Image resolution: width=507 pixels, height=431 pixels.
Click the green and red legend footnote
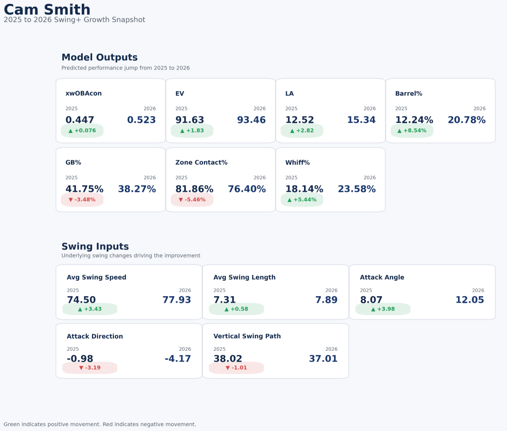point(100,425)
